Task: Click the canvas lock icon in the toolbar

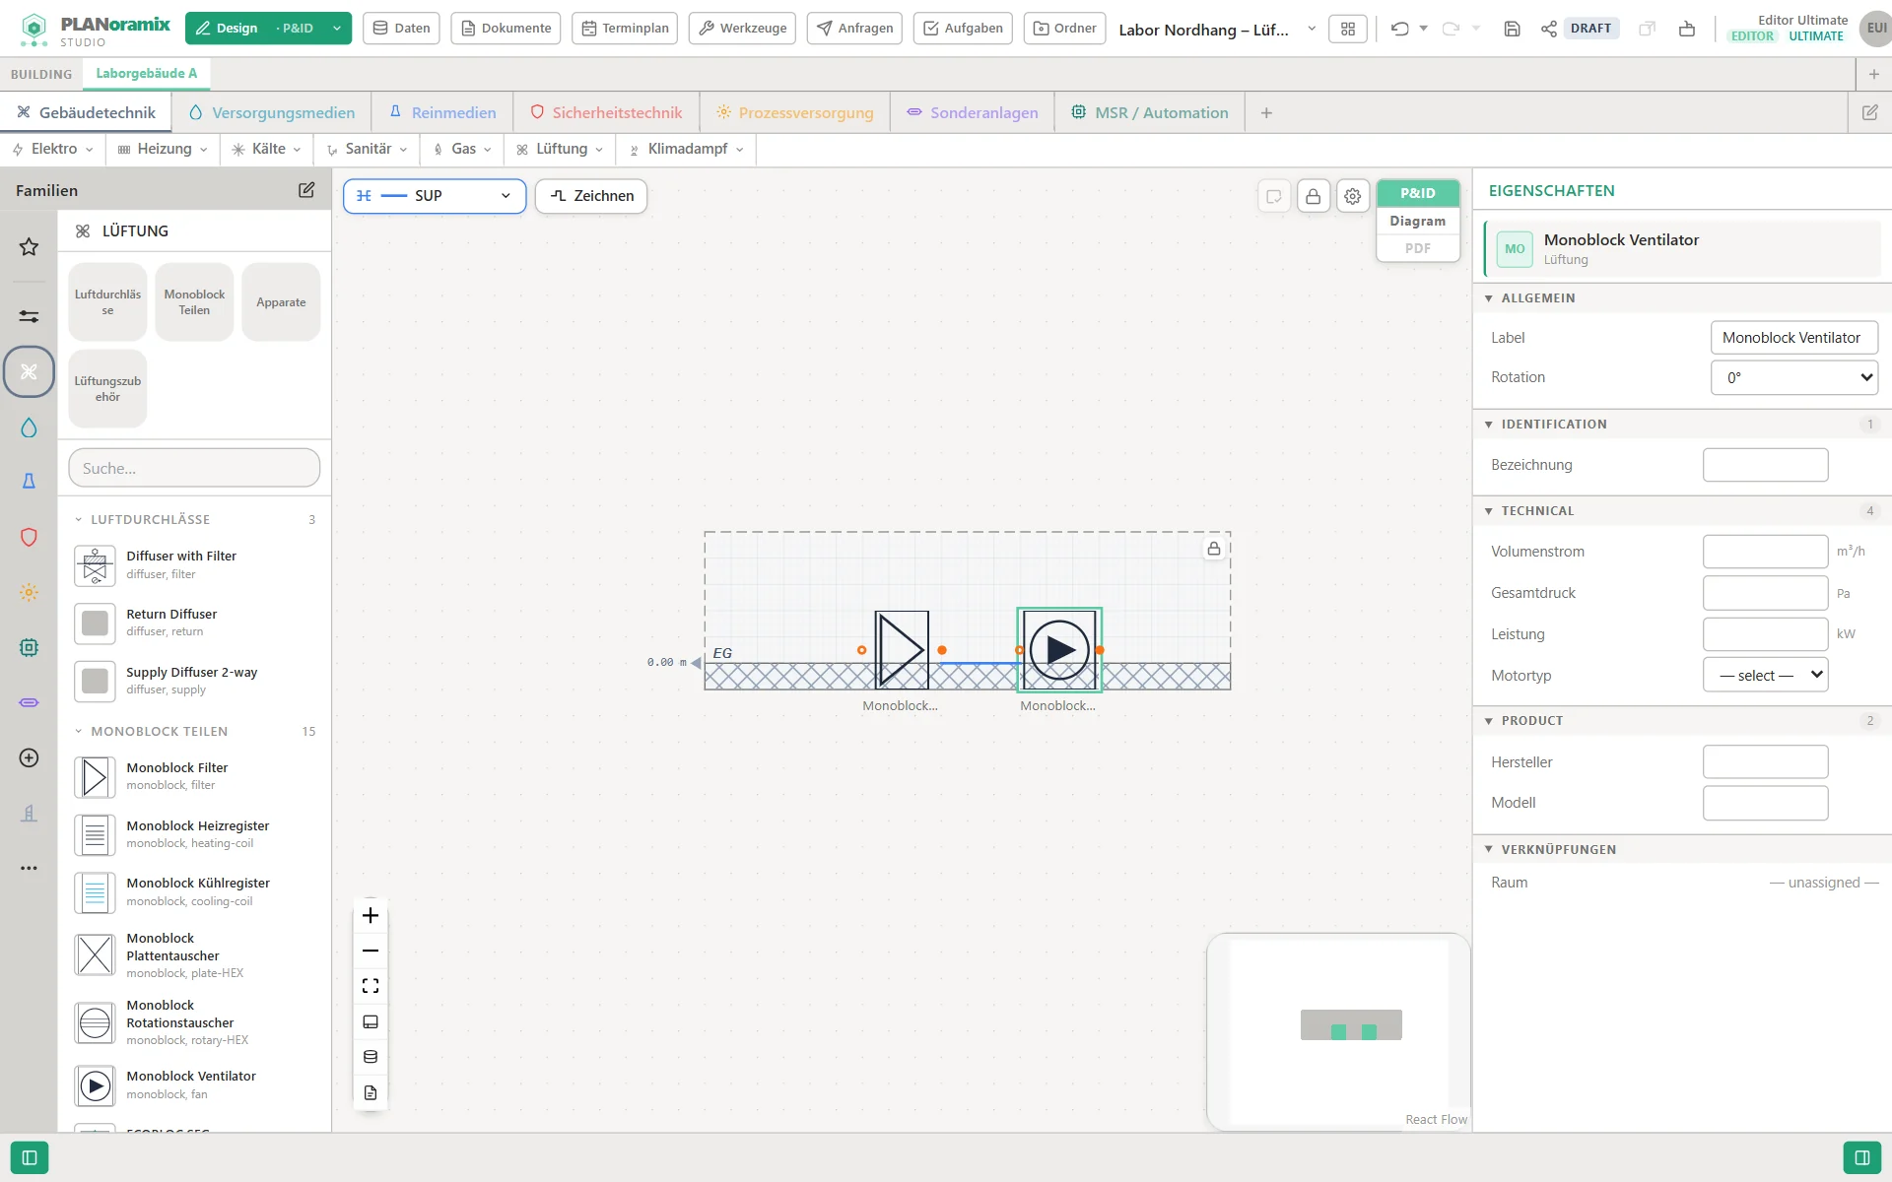Action: 1313,196
